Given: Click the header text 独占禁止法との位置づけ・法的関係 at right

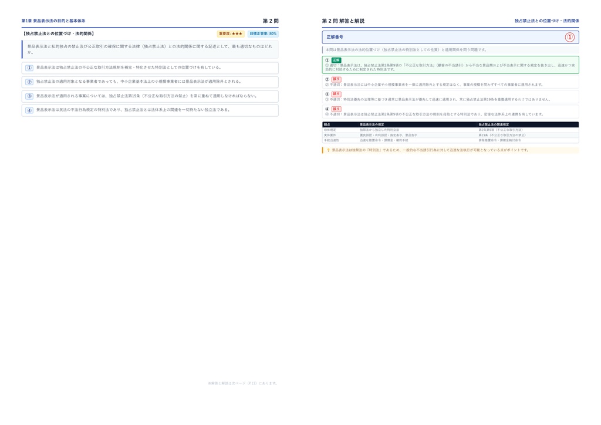Looking at the screenshot, I should [x=546, y=21].
